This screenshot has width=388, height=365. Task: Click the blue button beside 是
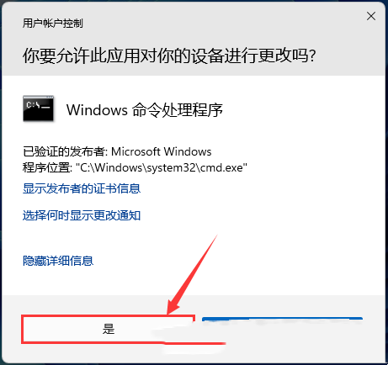(x=282, y=320)
